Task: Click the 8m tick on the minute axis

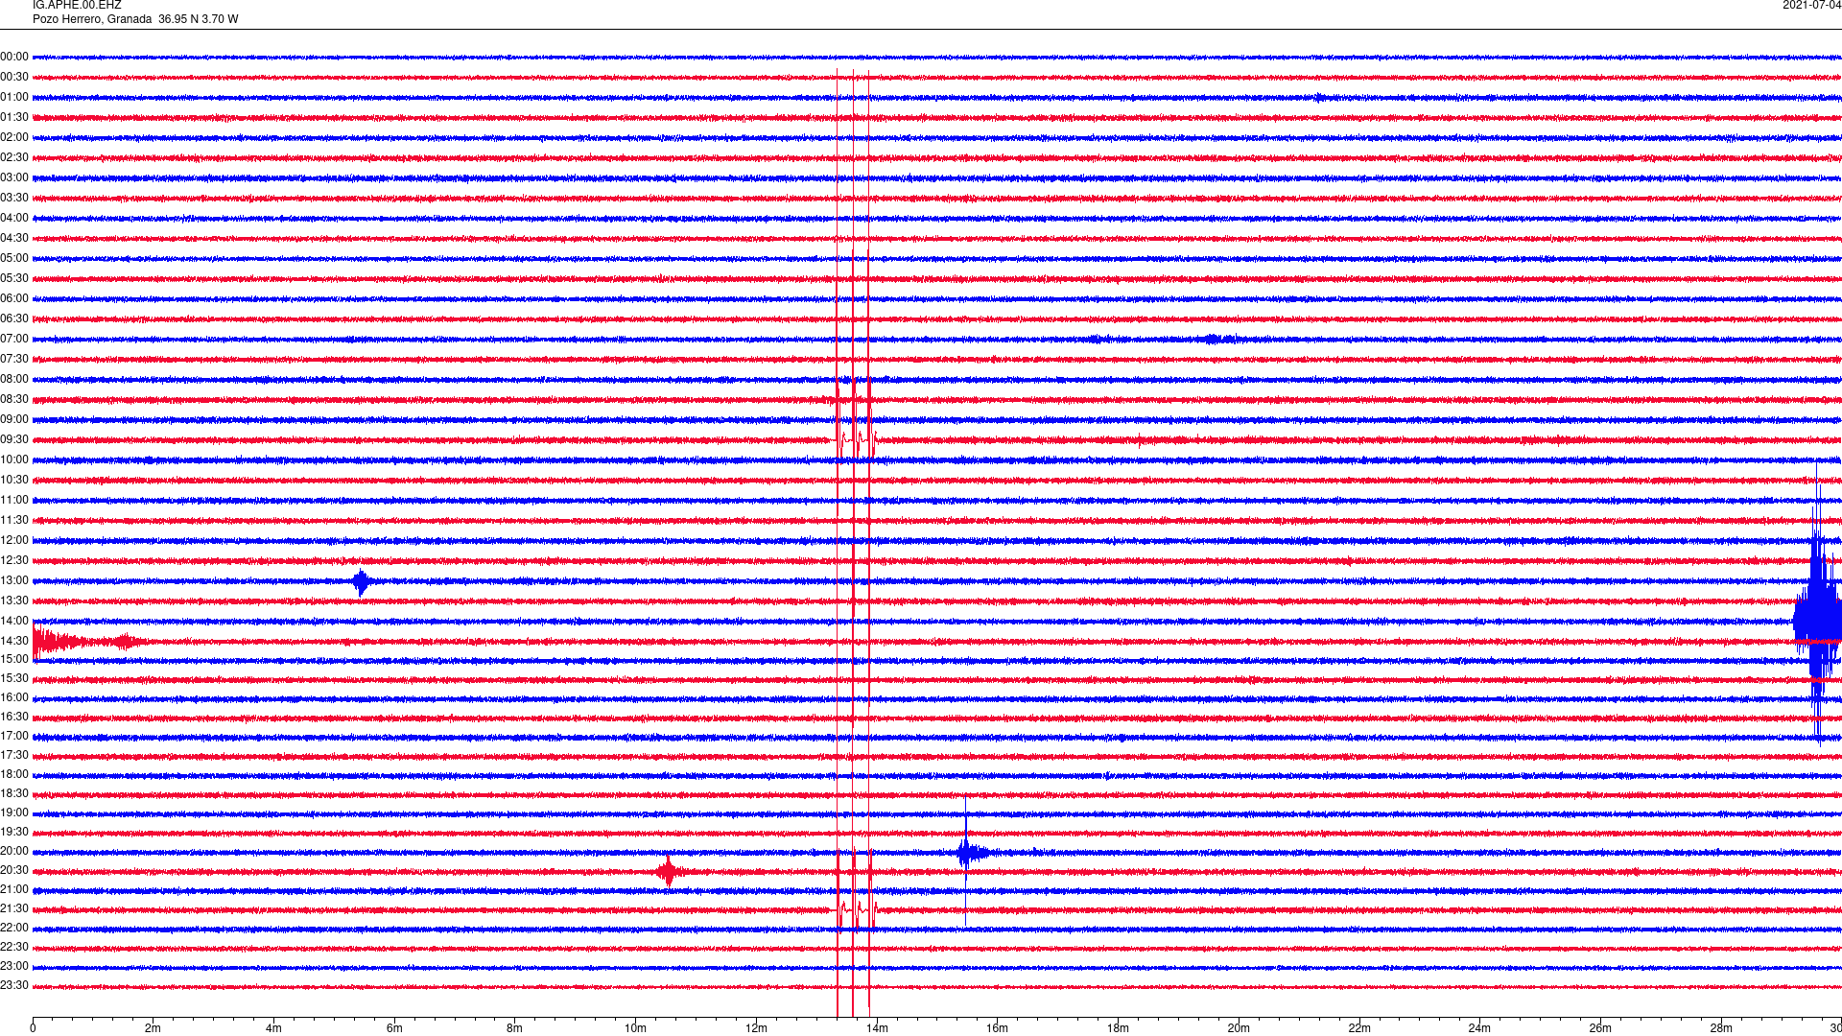Action: (x=515, y=1028)
